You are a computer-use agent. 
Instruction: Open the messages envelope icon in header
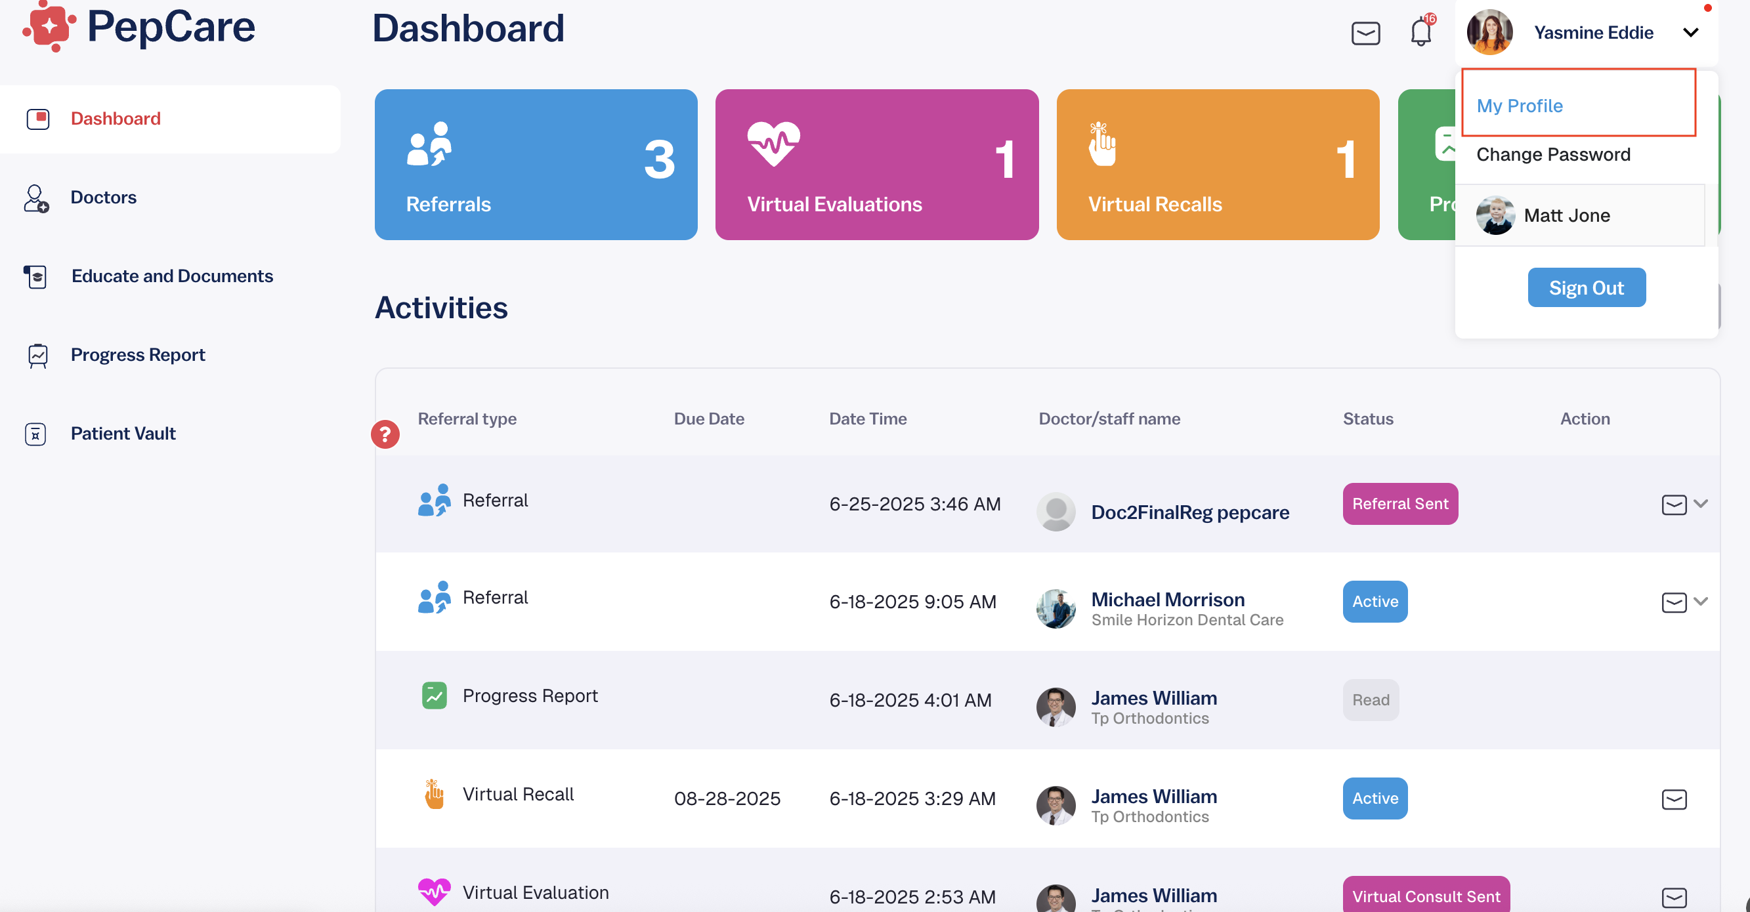(1365, 33)
